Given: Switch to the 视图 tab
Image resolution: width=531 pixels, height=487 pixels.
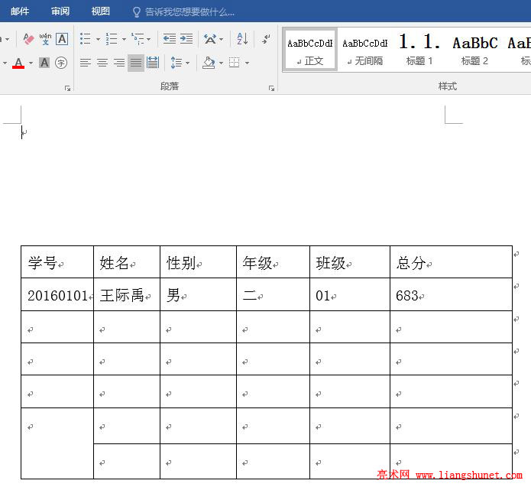Looking at the screenshot, I should (x=101, y=11).
